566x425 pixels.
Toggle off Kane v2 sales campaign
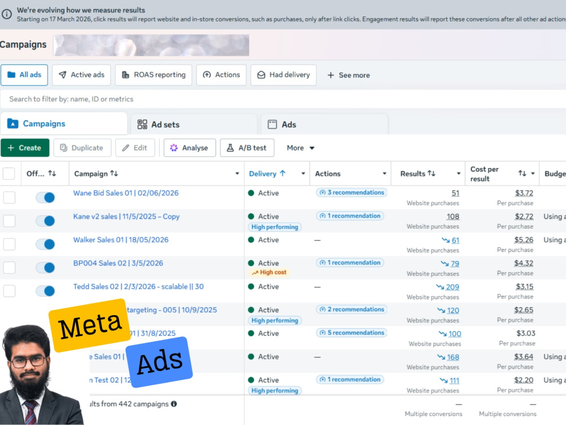[x=45, y=221]
